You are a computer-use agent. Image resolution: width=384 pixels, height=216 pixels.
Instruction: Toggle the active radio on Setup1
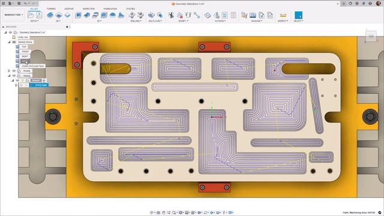click(44, 80)
